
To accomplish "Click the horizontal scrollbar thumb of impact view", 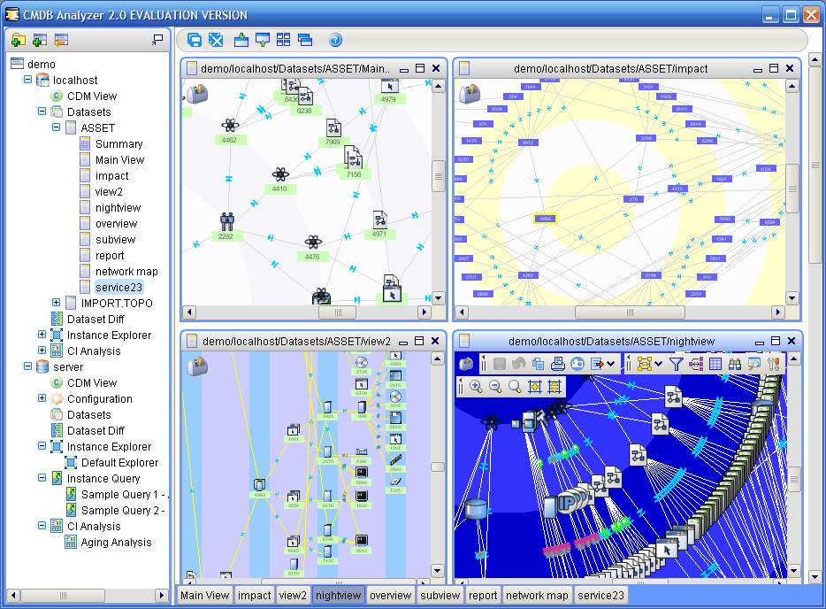I will click(x=630, y=312).
